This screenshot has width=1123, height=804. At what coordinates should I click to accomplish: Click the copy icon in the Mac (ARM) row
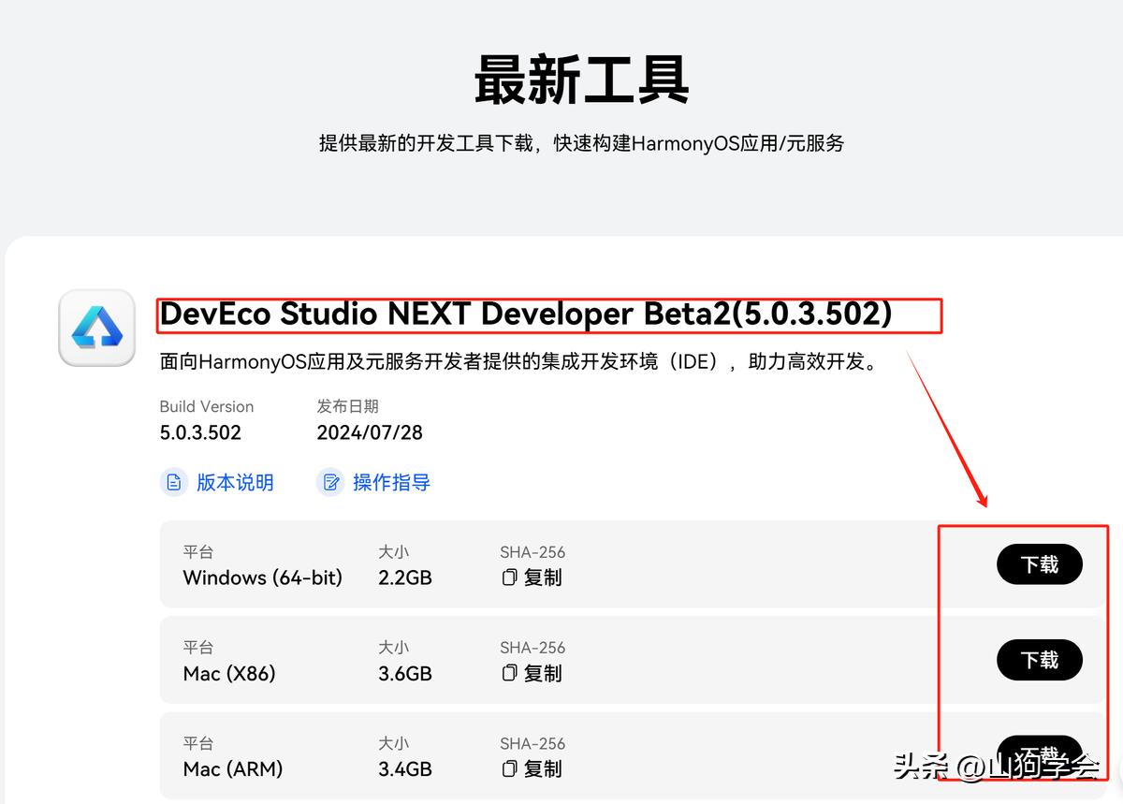click(509, 769)
